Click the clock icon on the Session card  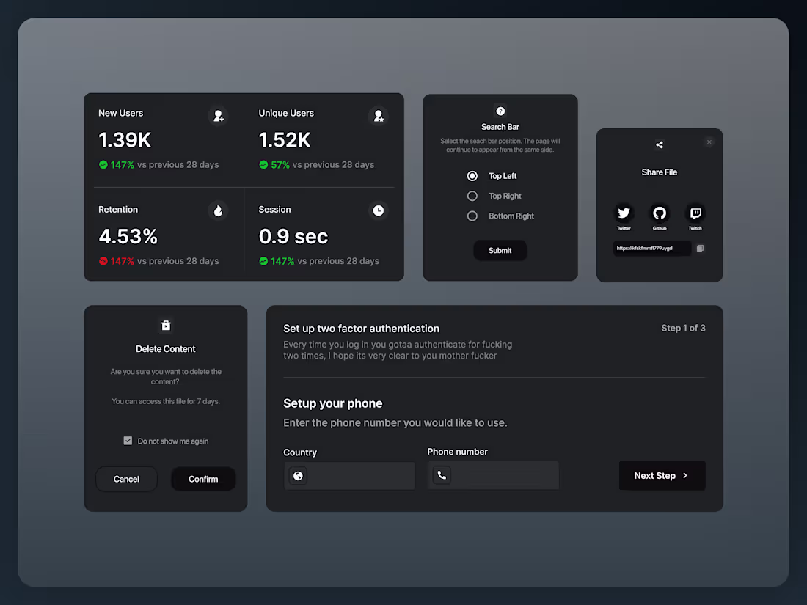[378, 210]
